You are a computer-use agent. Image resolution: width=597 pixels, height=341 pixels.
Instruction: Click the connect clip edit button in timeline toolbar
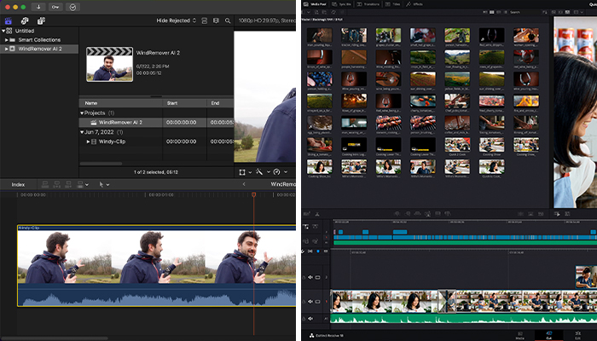point(45,185)
